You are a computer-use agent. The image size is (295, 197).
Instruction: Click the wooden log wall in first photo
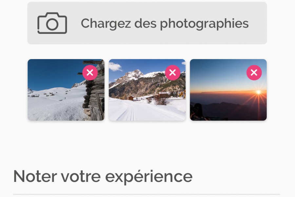(x=95, y=95)
